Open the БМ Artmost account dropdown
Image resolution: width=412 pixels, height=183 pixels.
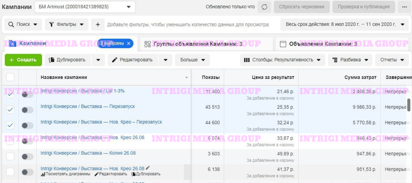[x=85, y=7]
